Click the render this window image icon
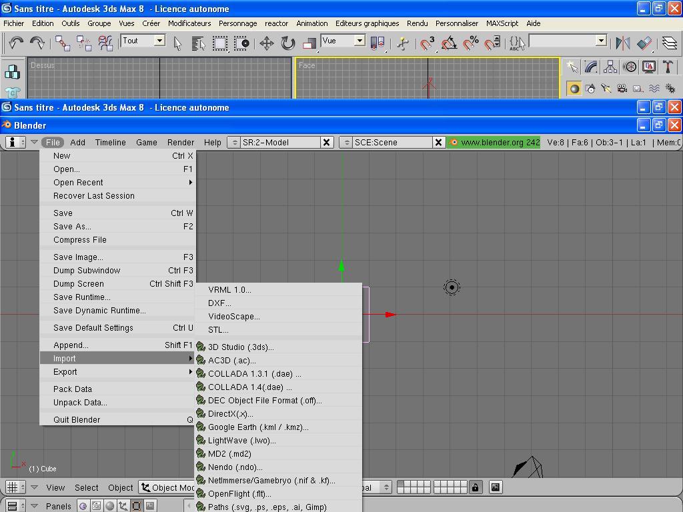Viewport: 683px width, 512px height. click(x=496, y=487)
